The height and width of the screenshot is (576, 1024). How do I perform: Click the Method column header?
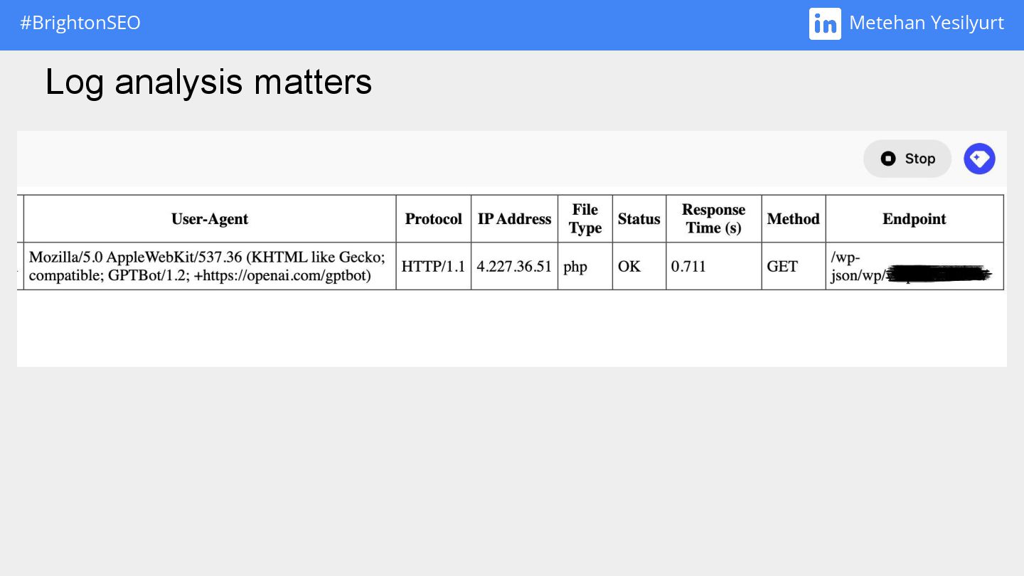pyautogui.click(x=794, y=219)
